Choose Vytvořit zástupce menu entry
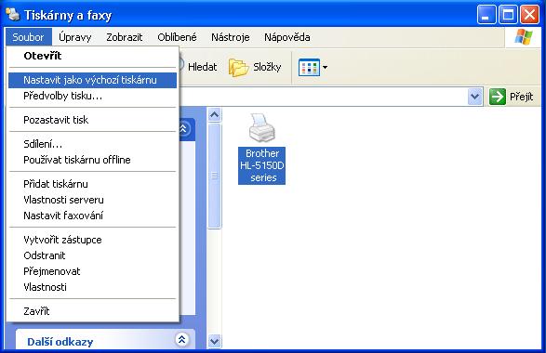 [92, 240]
